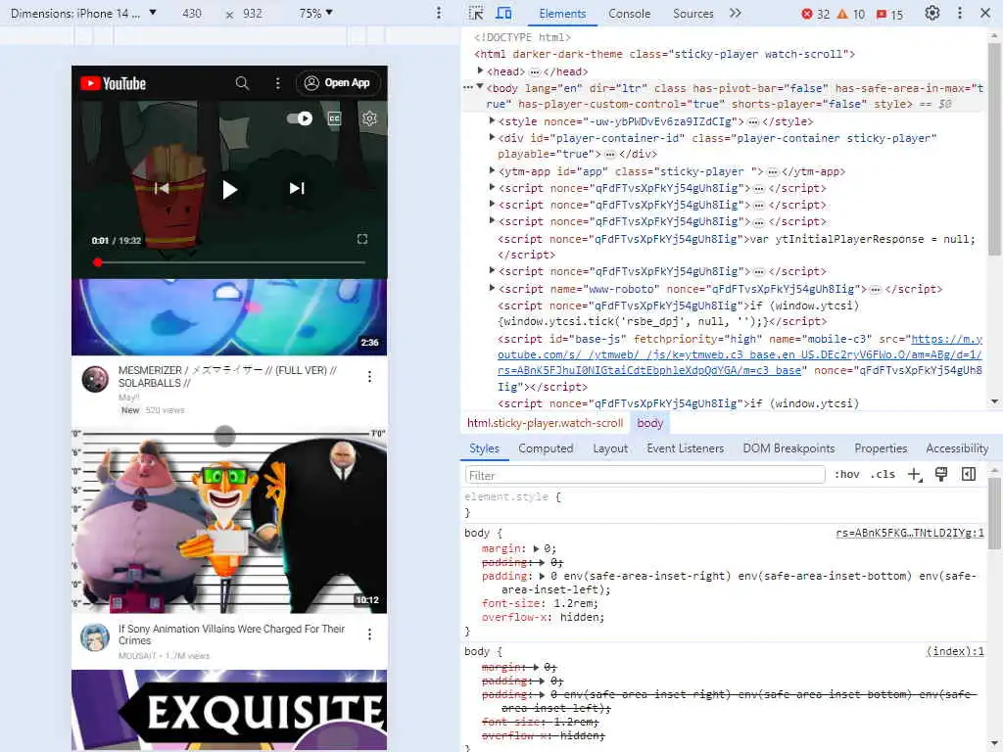This screenshot has height=752, width=1003.
Task: Open the device Dimensions dropdown
Action: point(83,13)
